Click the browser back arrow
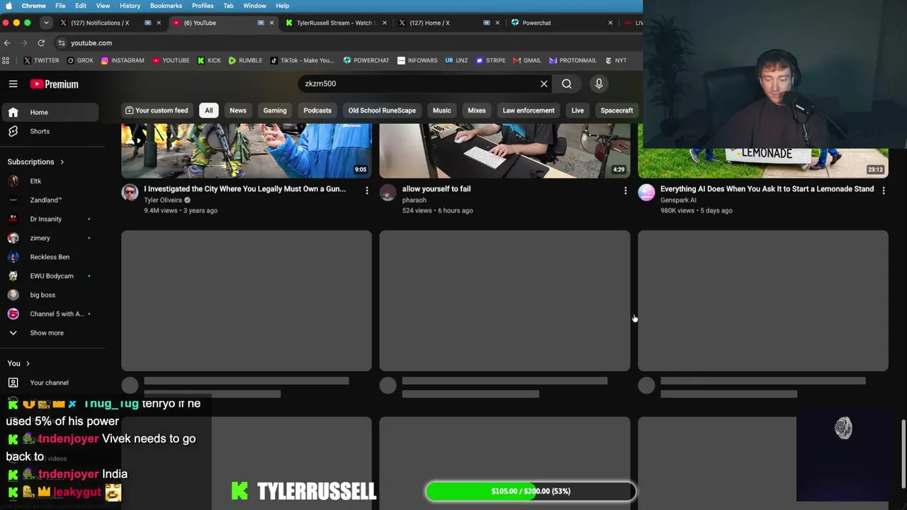This screenshot has height=510, width=907. (x=7, y=43)
